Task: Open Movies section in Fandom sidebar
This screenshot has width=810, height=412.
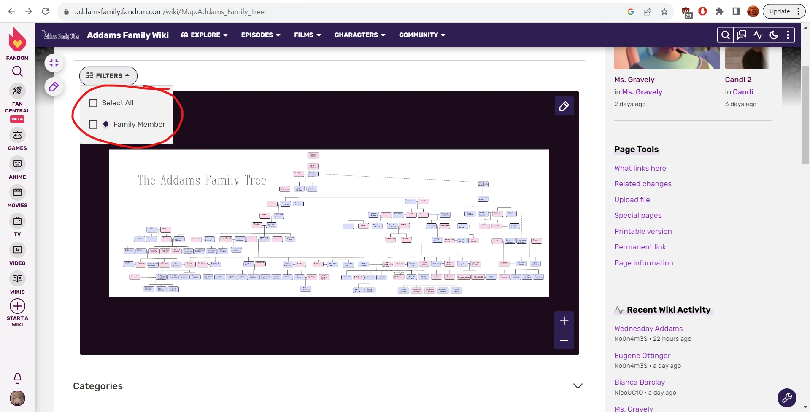Action: (17, 196)
